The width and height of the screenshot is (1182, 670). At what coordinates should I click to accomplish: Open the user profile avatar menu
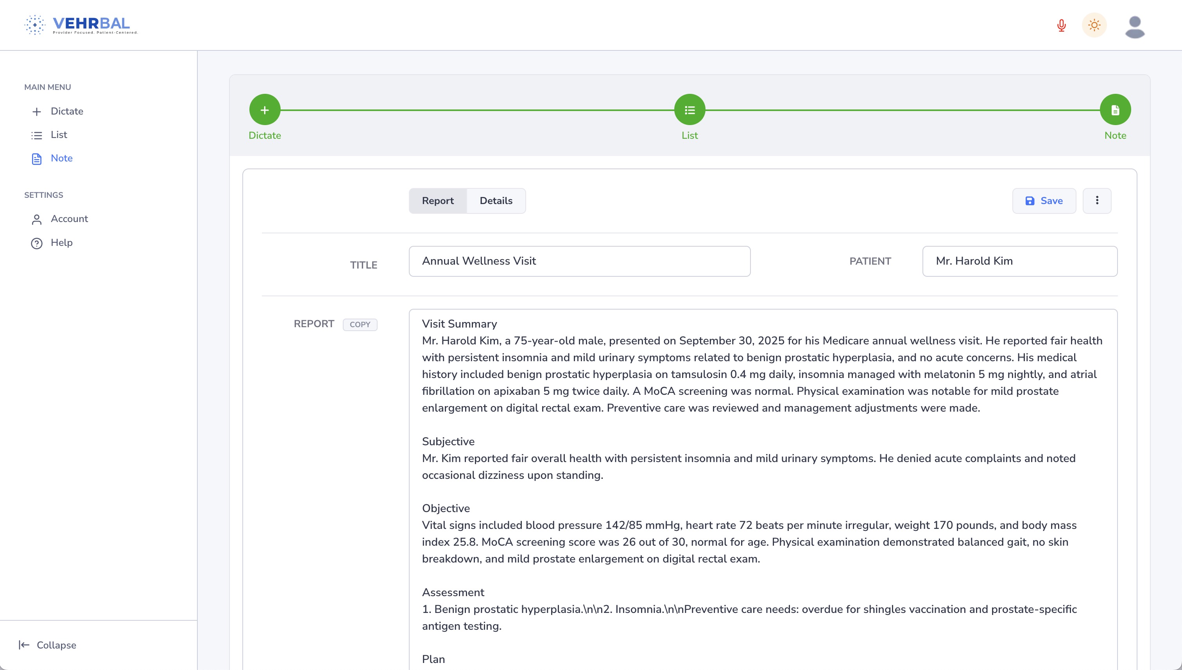click(1135, 27)
